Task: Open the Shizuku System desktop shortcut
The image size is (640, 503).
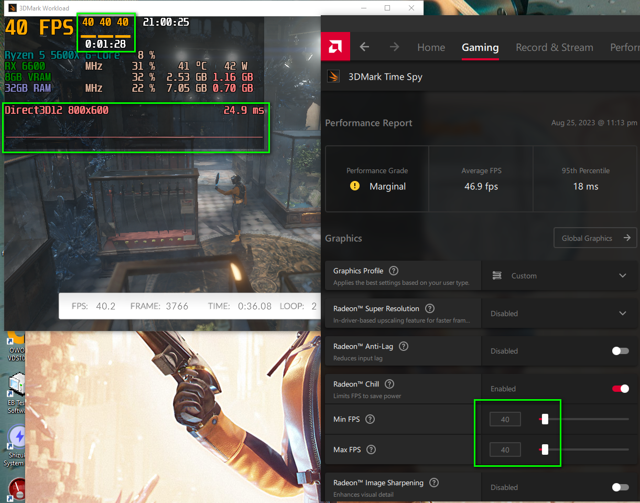Action: (16, 445)
